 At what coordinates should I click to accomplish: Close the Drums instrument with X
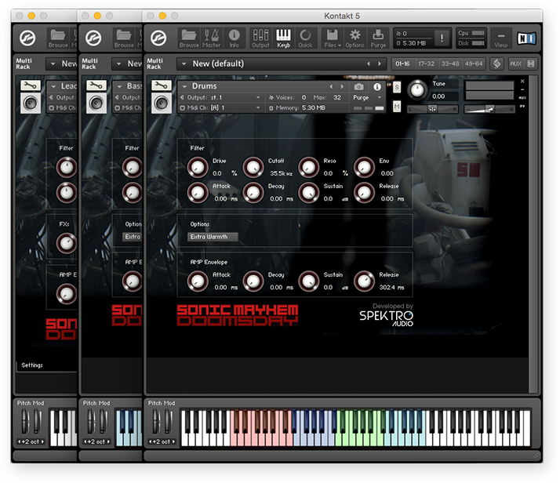pos(522,82)
